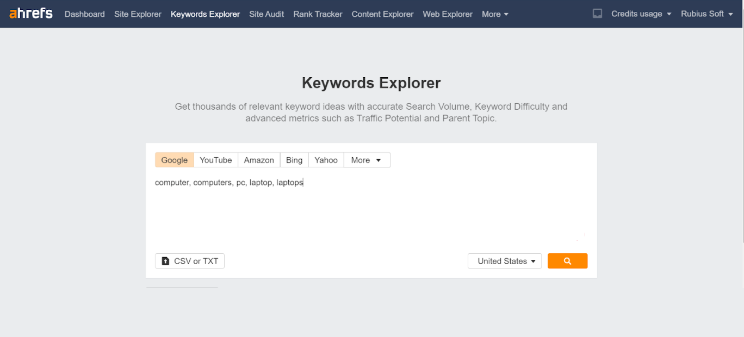Expand the More menu in navigation
Screen dimensions: 744x337
click(x=494, y=14)
